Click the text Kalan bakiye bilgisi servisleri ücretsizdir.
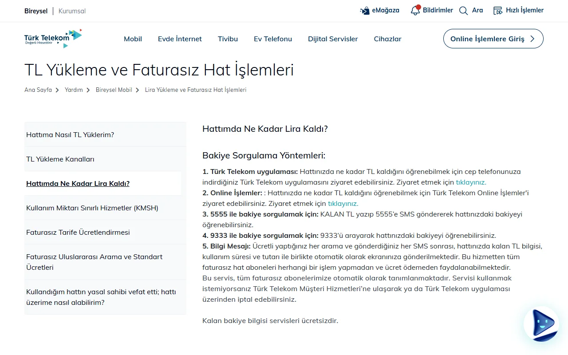Image resolution: width=568 pixels, height=355 pixels. 270,320
